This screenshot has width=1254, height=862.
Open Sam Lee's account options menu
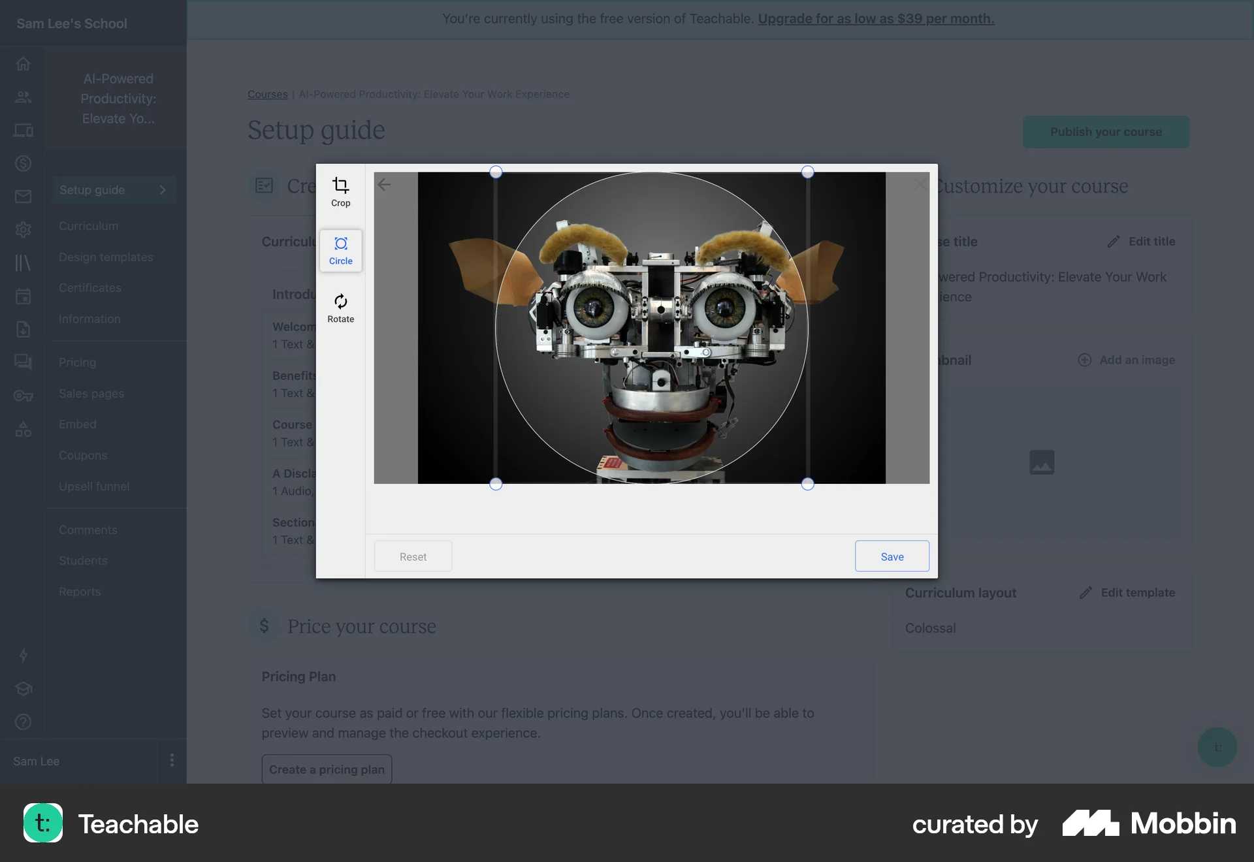172,761
